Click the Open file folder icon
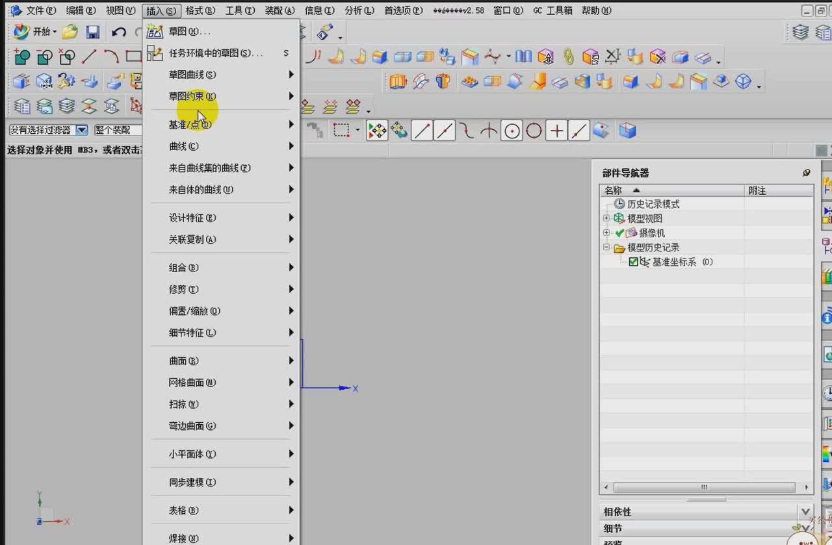Viewport: 832px width, 545px height. click(x=70, y=32)
